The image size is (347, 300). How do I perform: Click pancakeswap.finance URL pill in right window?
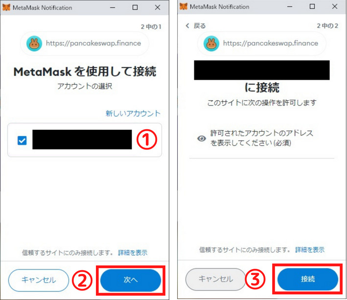[x=261, y=44]
